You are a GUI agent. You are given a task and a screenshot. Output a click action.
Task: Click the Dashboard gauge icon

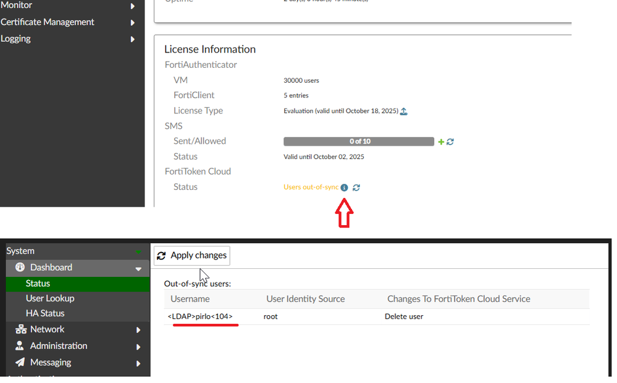(x=20, y=268)
